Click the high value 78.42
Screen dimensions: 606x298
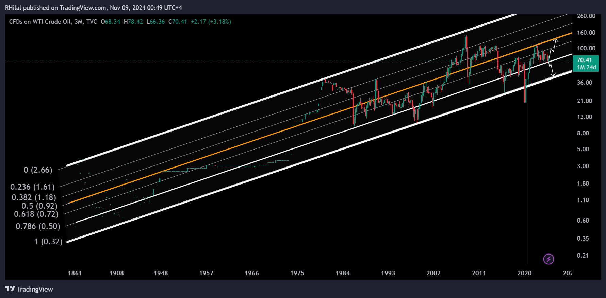point(135,22)
